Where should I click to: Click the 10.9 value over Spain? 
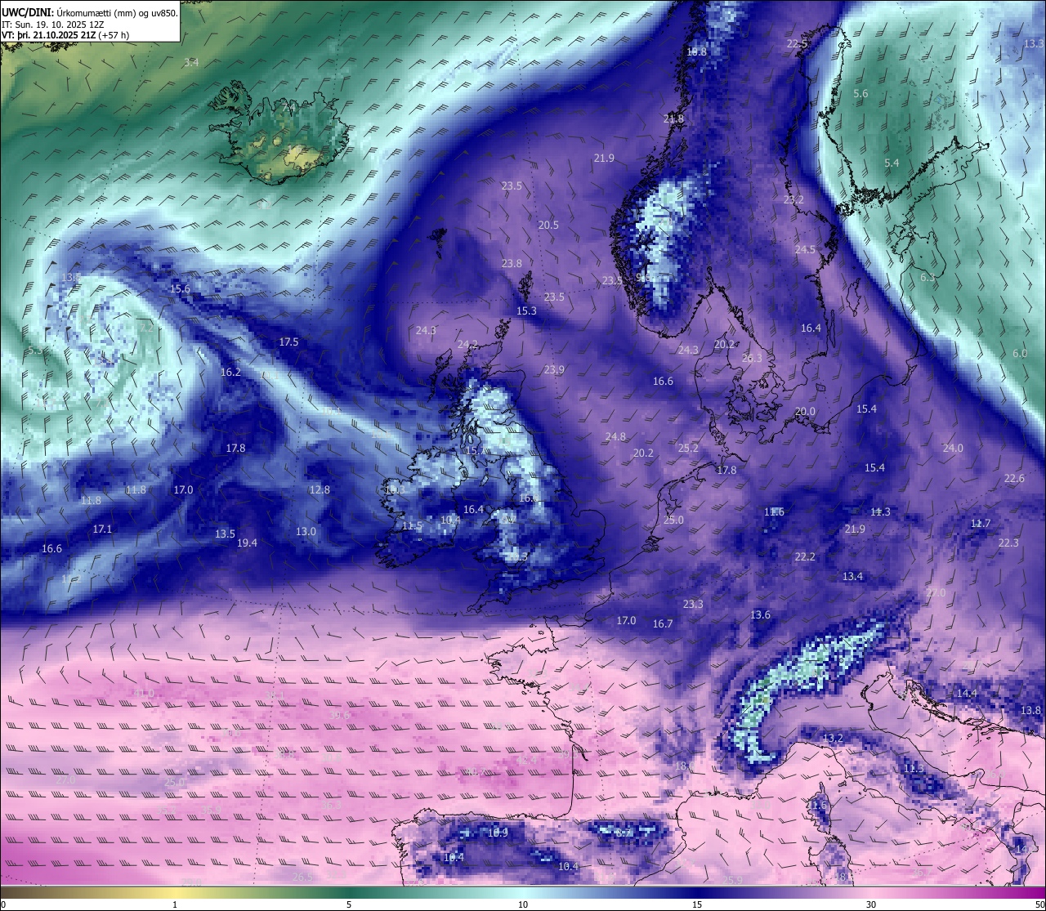point(498,833)
